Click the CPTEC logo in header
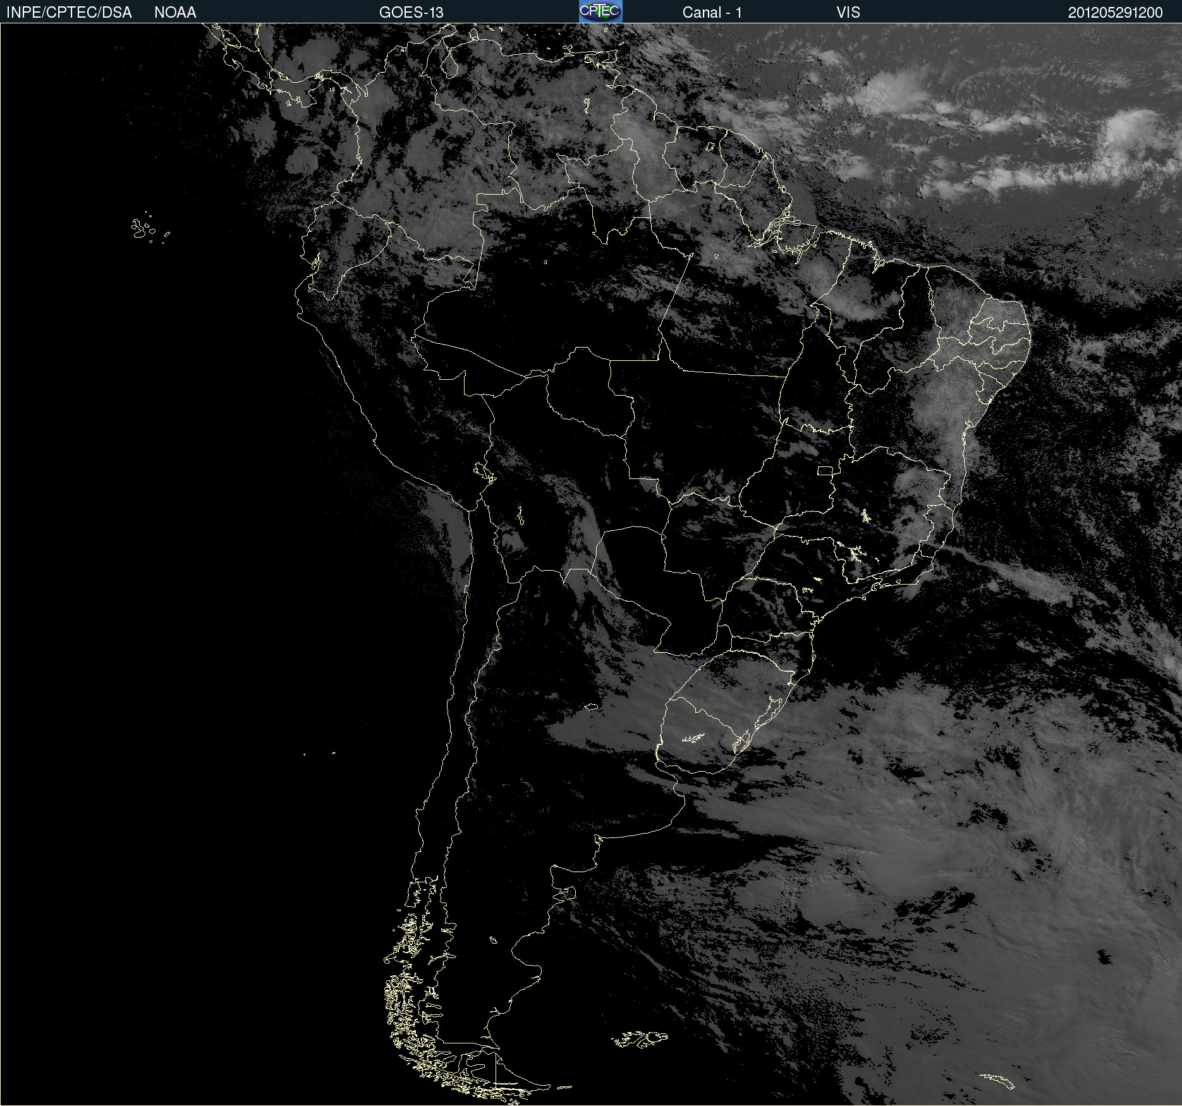 [600, 11]
